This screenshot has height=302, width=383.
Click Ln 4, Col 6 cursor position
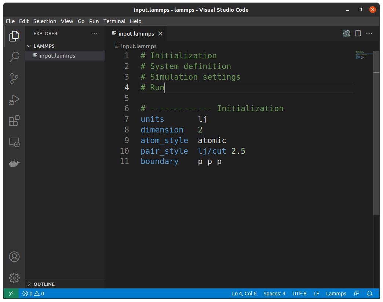244,294
